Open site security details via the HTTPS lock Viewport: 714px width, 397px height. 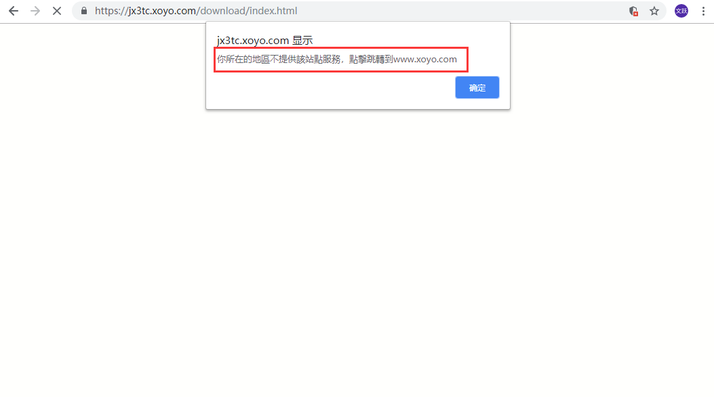83,11
